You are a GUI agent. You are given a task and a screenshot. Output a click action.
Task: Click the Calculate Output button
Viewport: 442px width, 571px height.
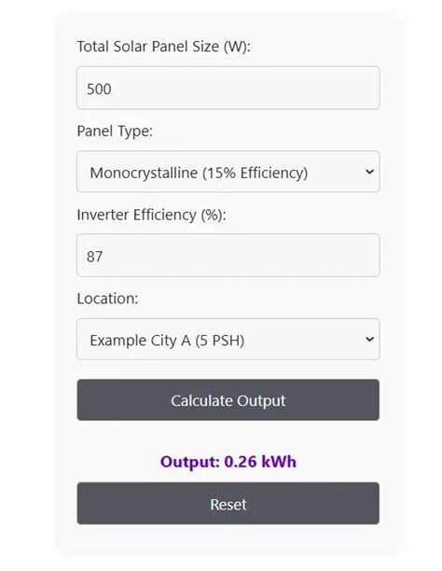point(228,400)
